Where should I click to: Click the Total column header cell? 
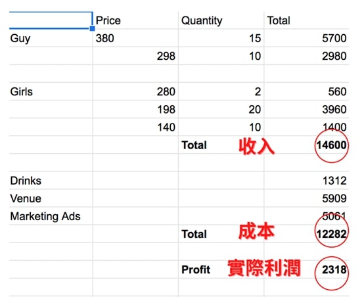(x=306, y=20)
